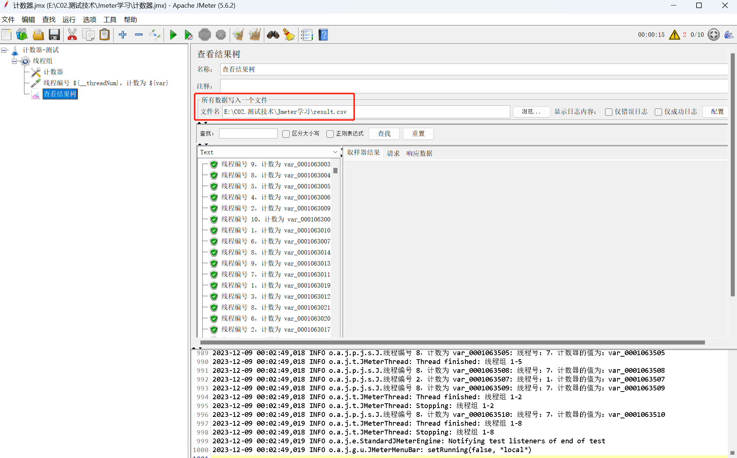Click the 浏览... button

tap(531, 112)
